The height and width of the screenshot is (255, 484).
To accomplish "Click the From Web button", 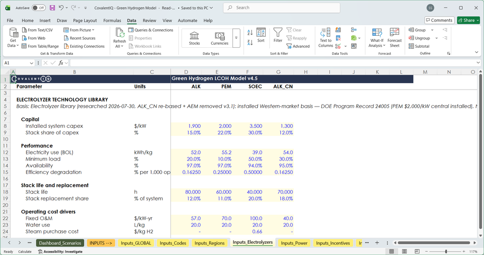I will pyautogui.click(x=34, y=38).
